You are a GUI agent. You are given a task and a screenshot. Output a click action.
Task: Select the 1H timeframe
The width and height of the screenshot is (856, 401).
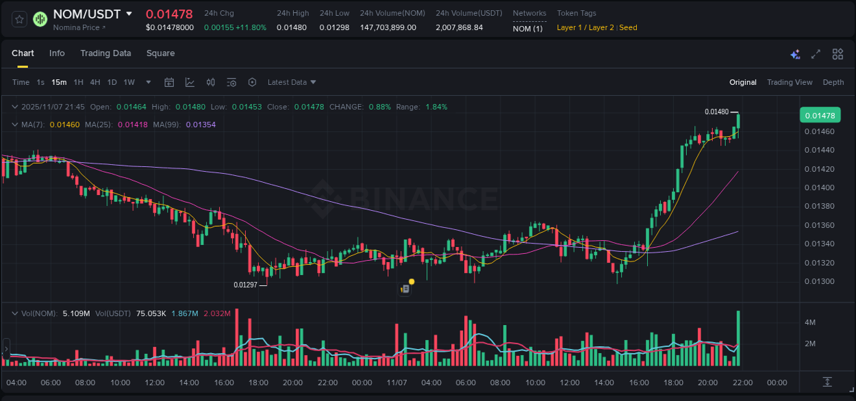pyautogui.click(x=78, y=82)
